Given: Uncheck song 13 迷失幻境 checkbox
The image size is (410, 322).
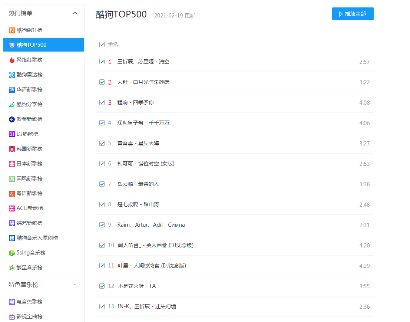Looking at the screenshot, I should (x=102, y=306).
